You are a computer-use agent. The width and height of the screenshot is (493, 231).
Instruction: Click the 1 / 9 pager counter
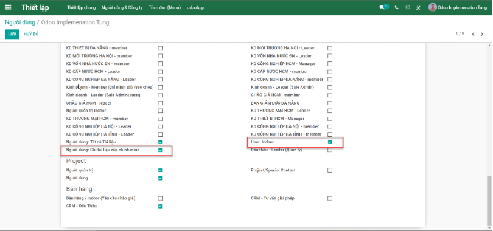pos(460,34)
